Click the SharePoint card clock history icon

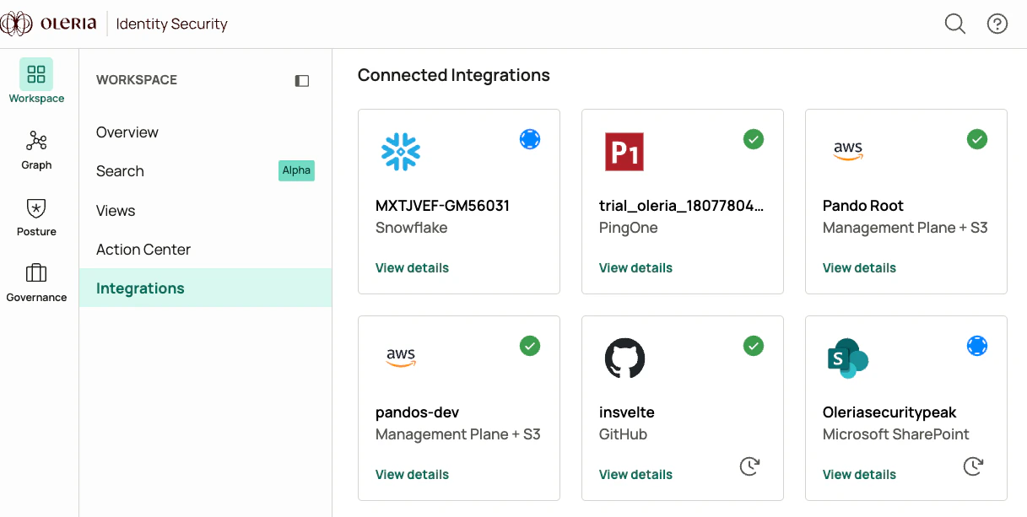tap(974, 466)
